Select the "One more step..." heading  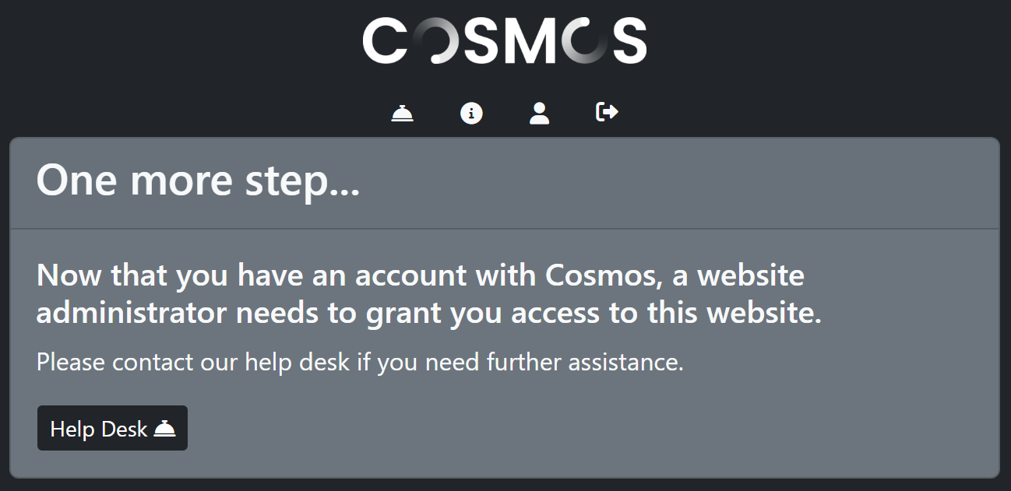pyautogui.click(x=198, y=181)
